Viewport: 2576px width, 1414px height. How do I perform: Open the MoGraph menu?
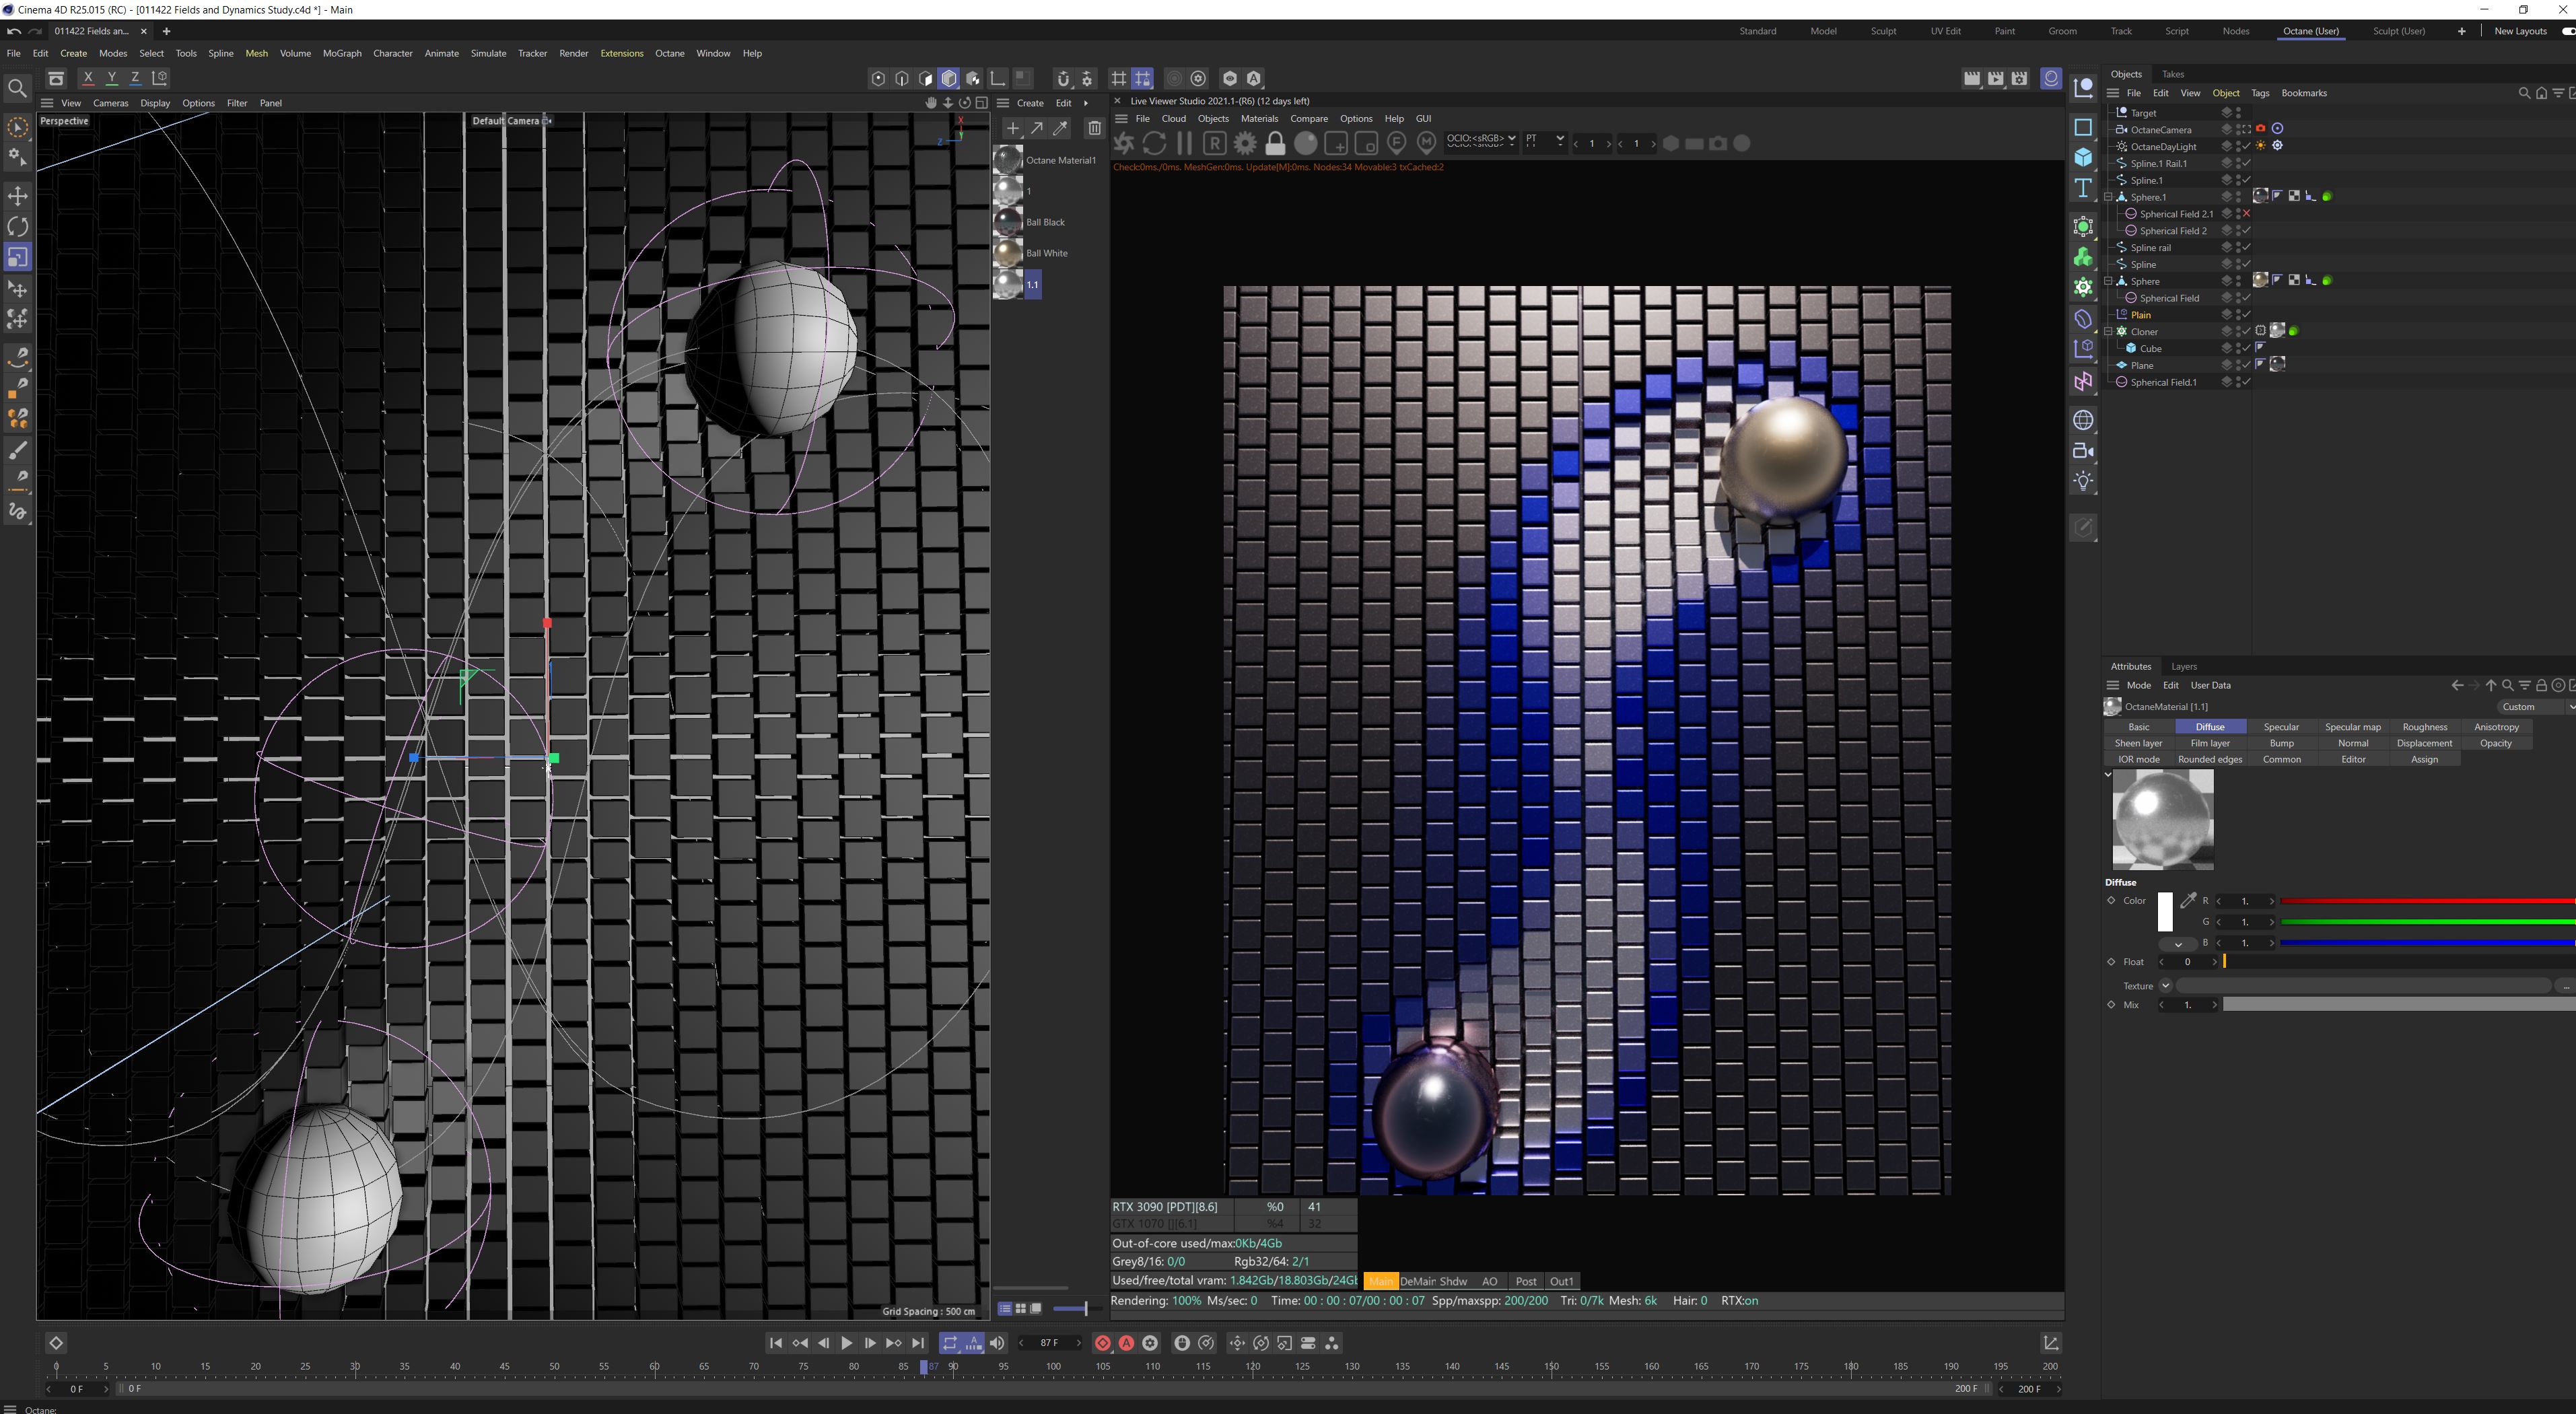[x=342, y=53]
